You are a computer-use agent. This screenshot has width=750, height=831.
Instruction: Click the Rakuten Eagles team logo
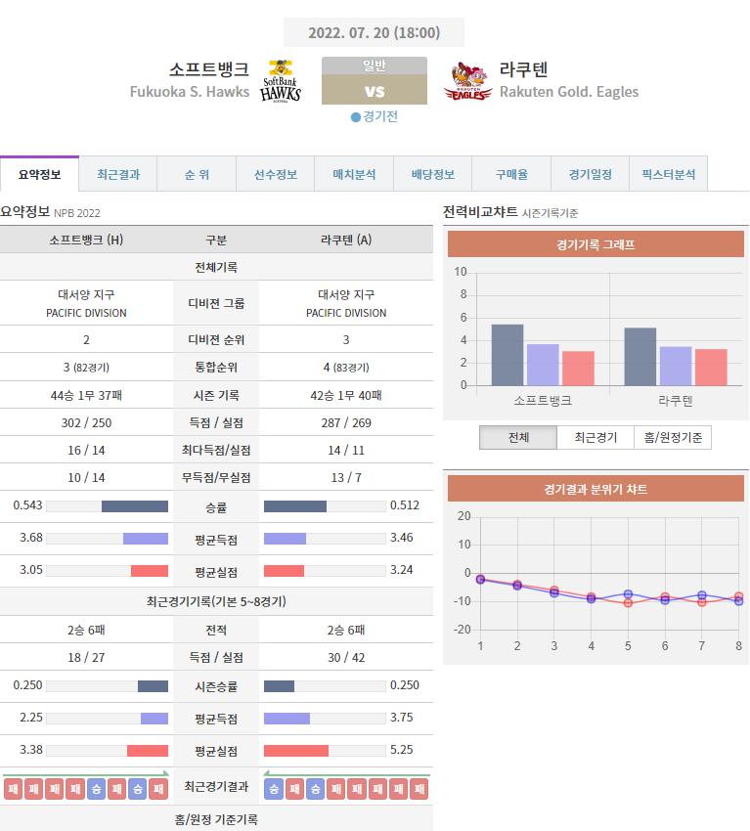point(467,81)
